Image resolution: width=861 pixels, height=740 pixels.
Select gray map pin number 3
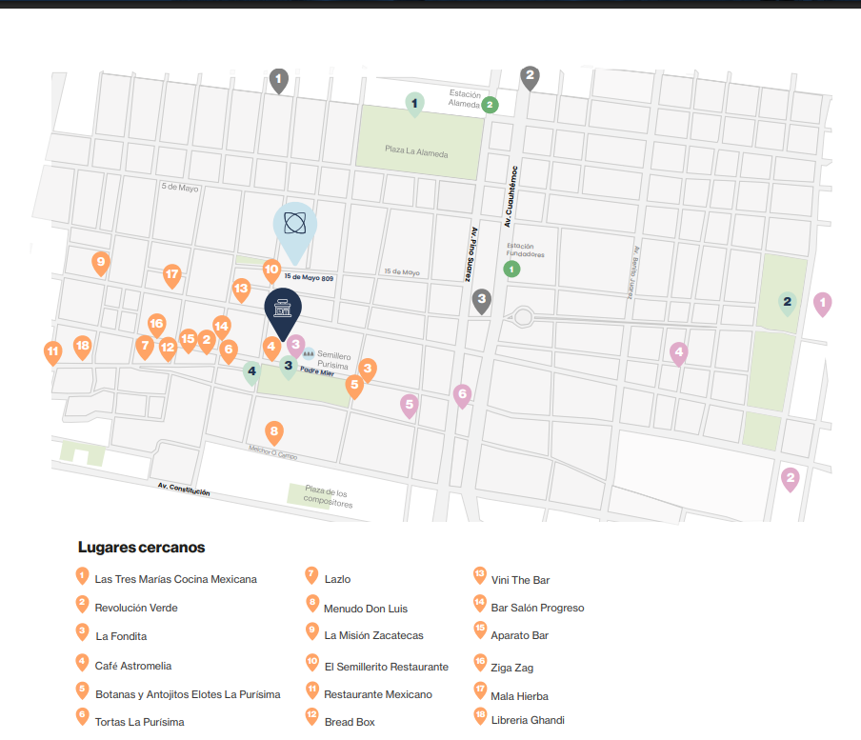point(482,301)
